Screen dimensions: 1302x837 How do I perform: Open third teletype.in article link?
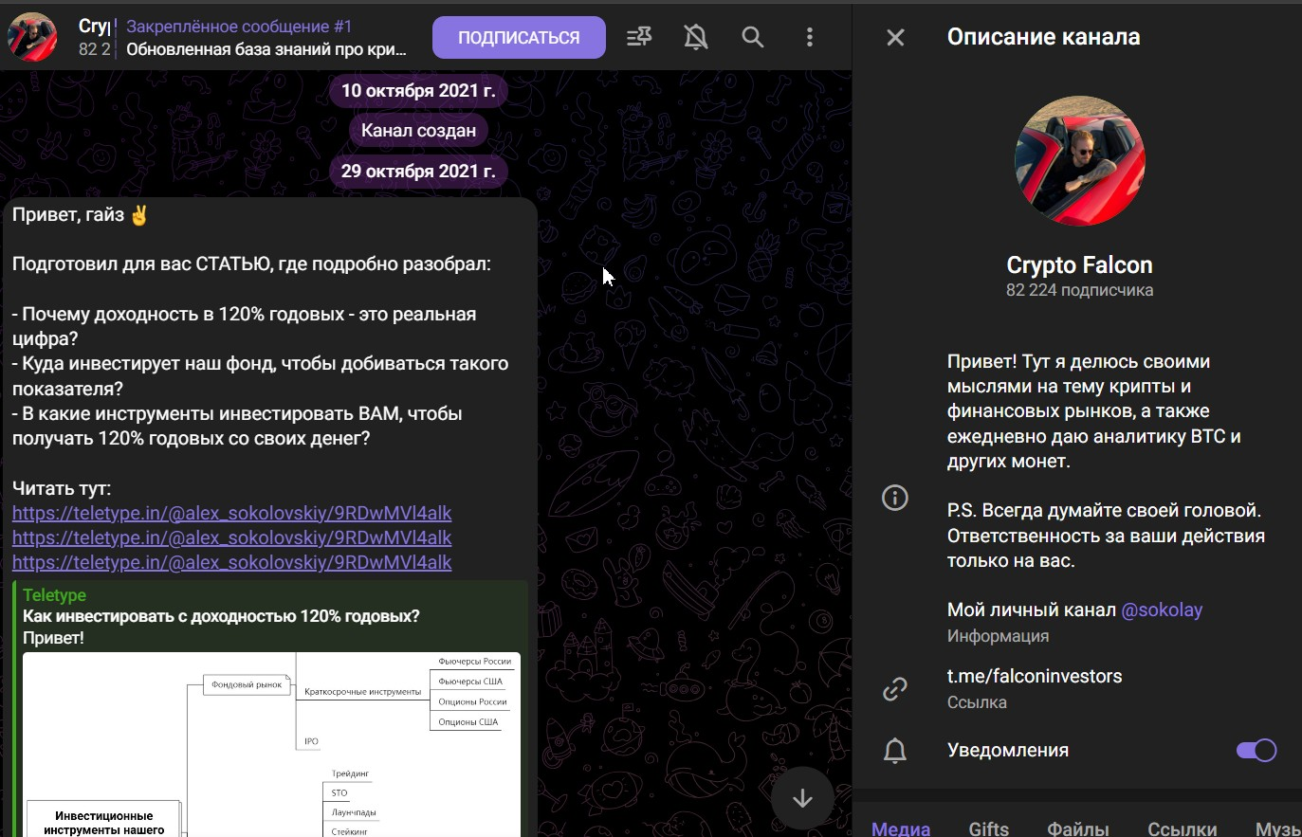(x=231, y=562)
